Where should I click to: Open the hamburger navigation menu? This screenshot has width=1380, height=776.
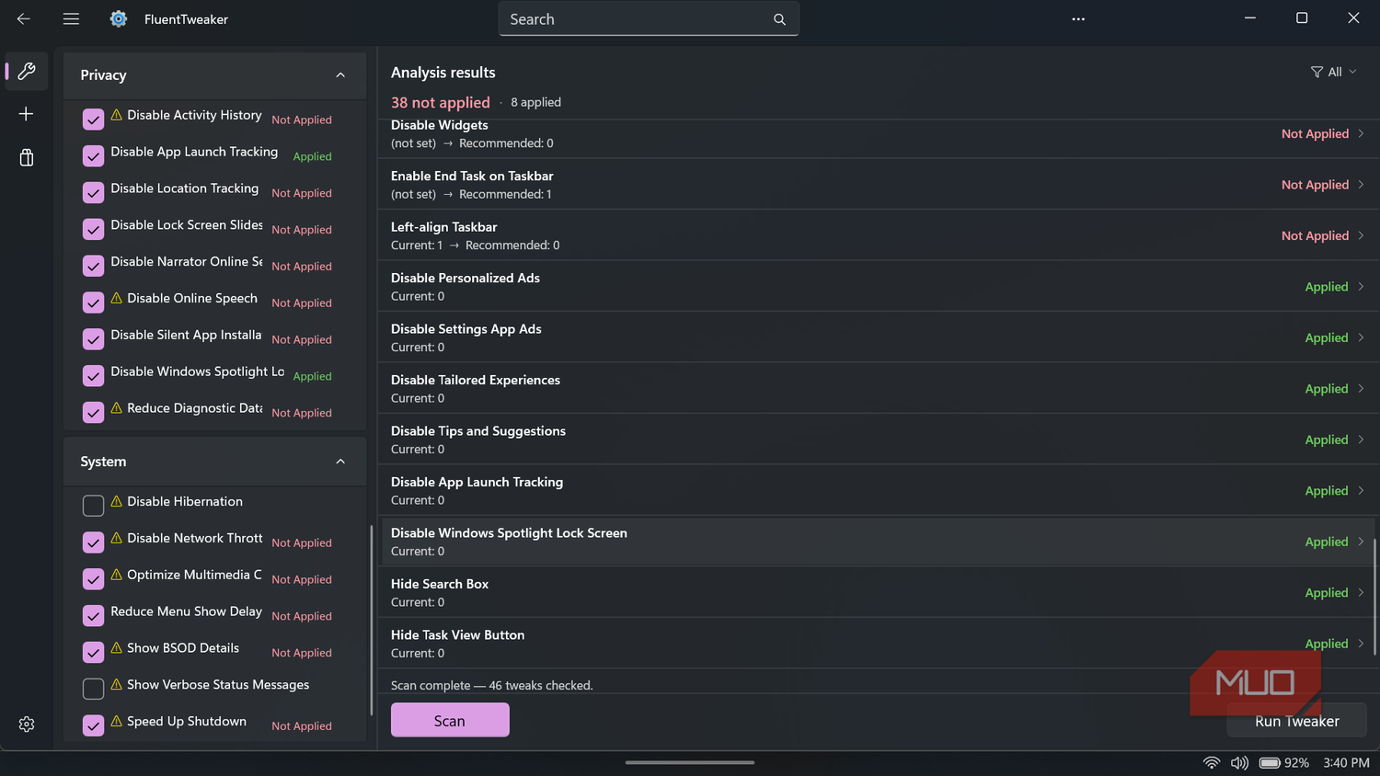point(71,18)
